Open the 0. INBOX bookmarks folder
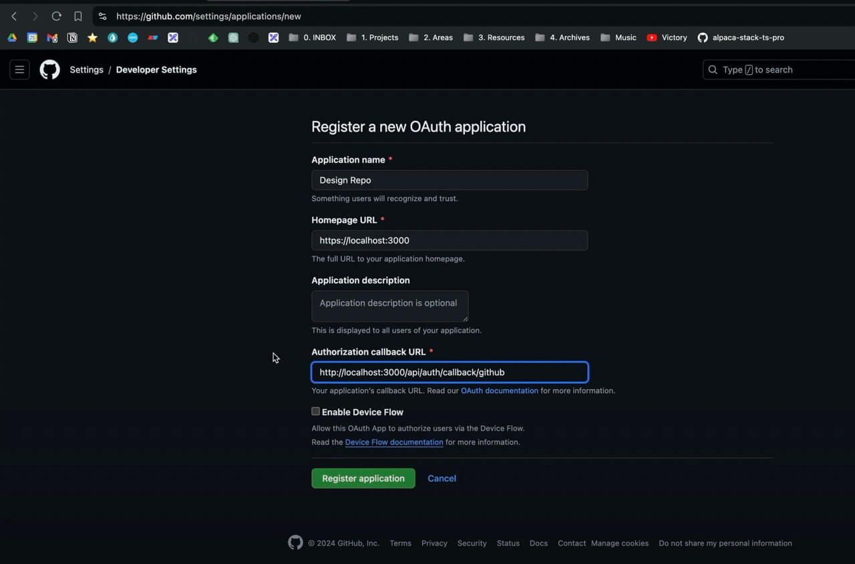Screen dimensions: 855x564 click(312, 37)
